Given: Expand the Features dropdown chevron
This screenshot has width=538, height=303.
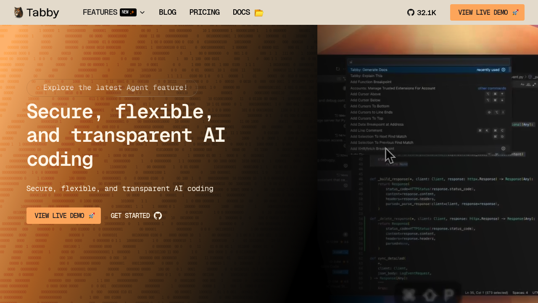Looking at the screenshot, I should 142,13.
